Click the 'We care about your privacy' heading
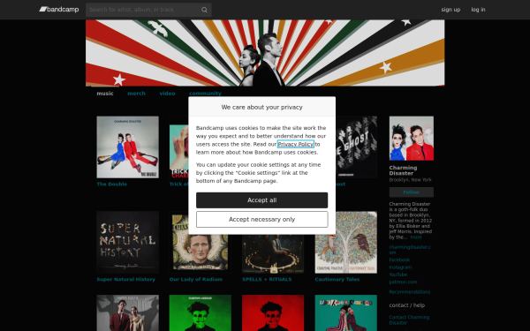This screenshot has height=331, width=530. pos(262,107)
